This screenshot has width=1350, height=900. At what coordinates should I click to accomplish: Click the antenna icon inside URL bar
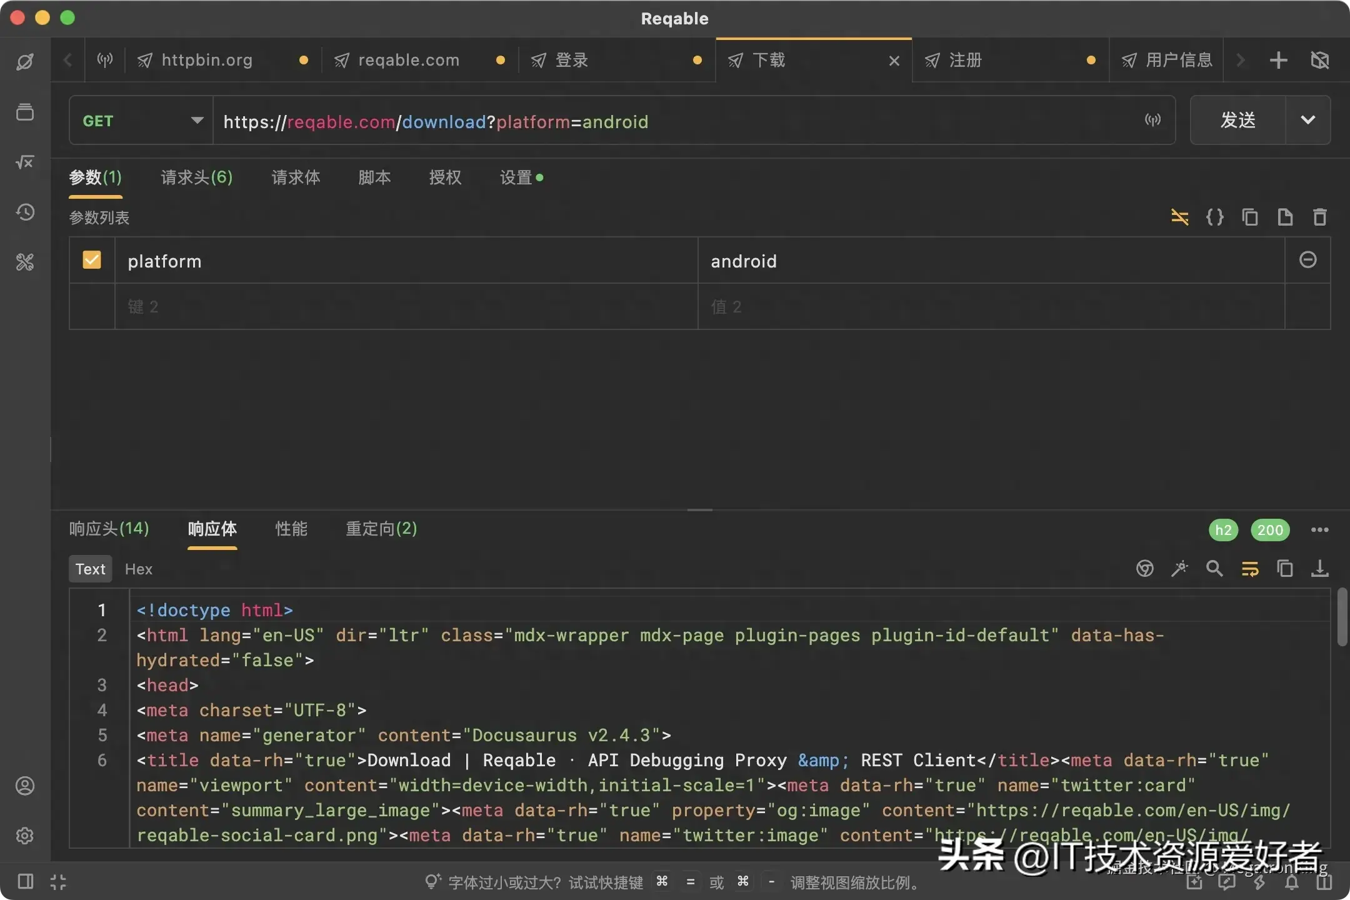point(1153,120)
